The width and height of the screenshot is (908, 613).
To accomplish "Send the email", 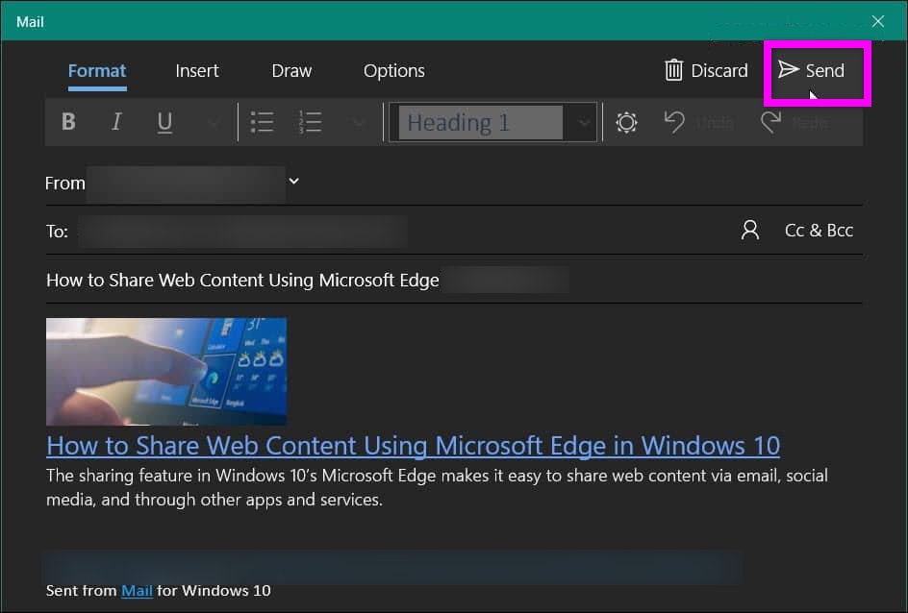I will click(x=811, y=70).
